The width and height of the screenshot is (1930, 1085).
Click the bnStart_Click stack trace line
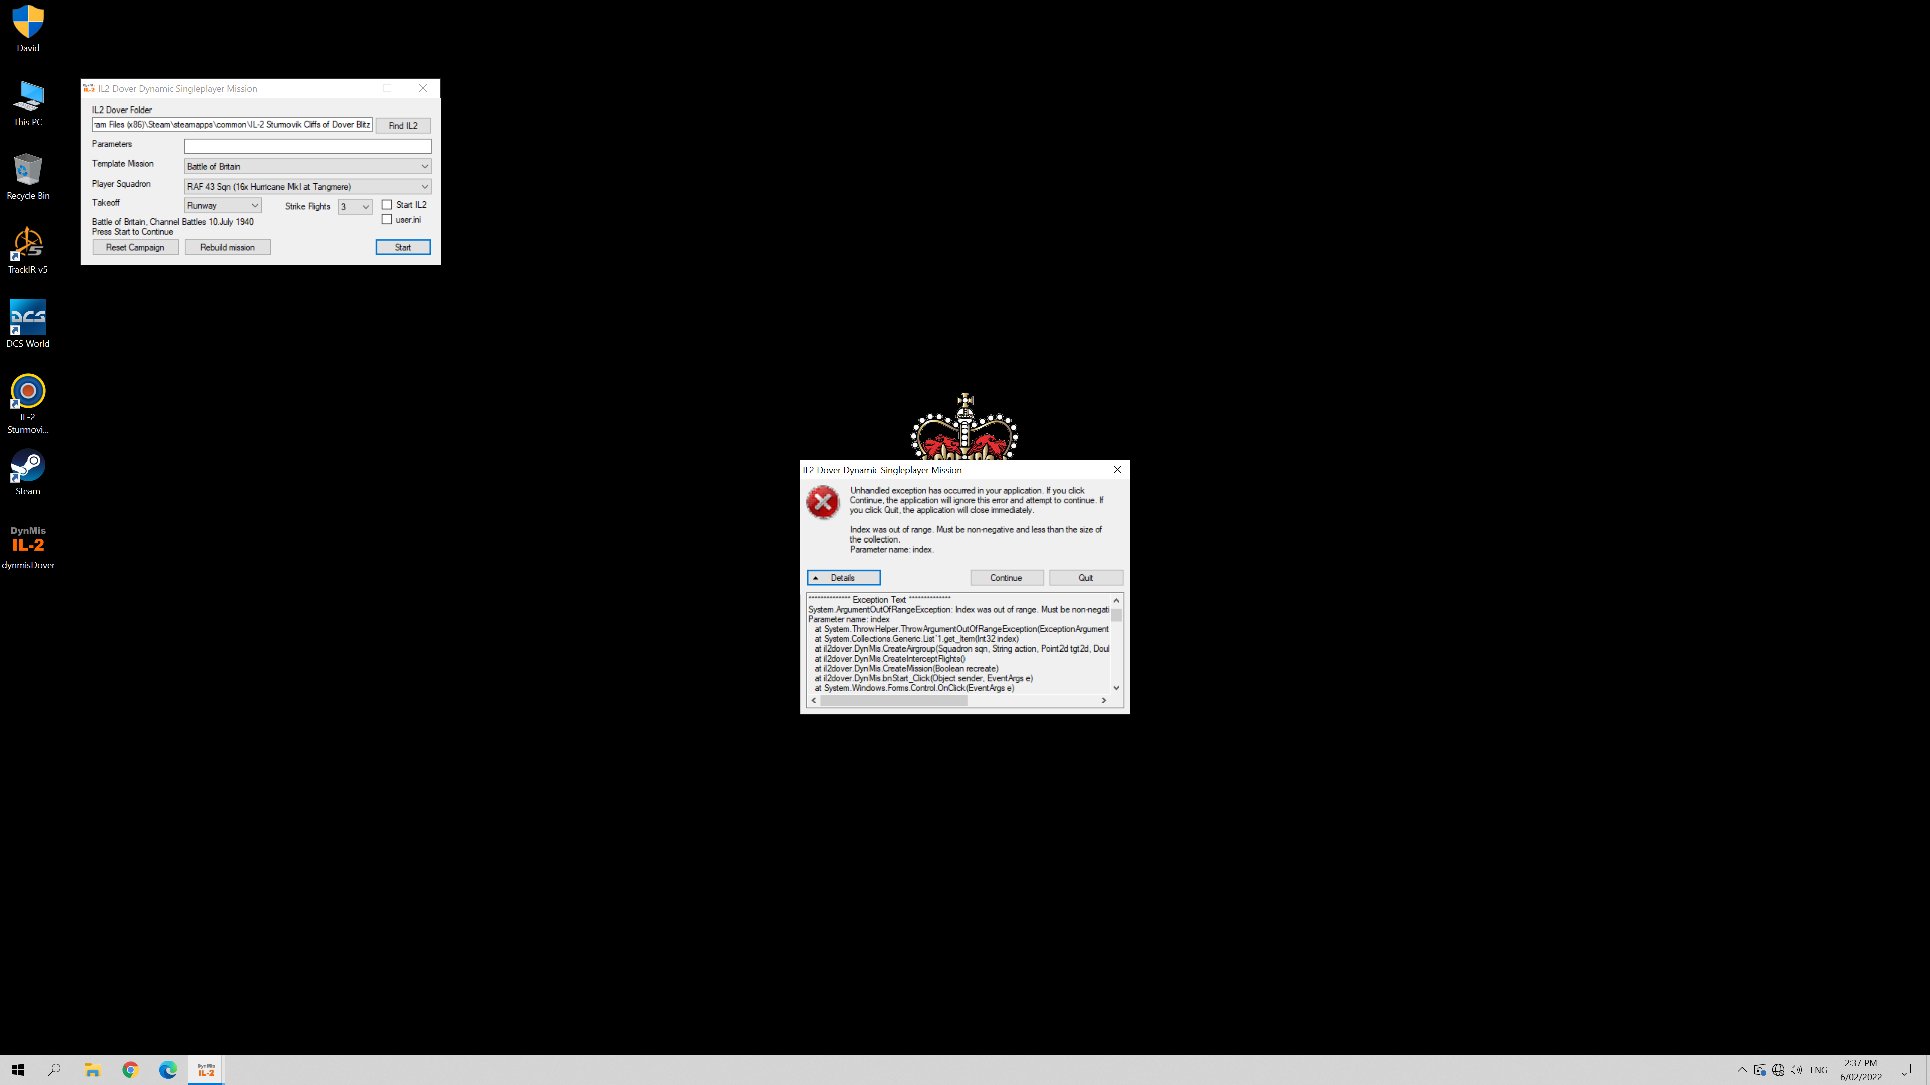[x=924, y=679]
